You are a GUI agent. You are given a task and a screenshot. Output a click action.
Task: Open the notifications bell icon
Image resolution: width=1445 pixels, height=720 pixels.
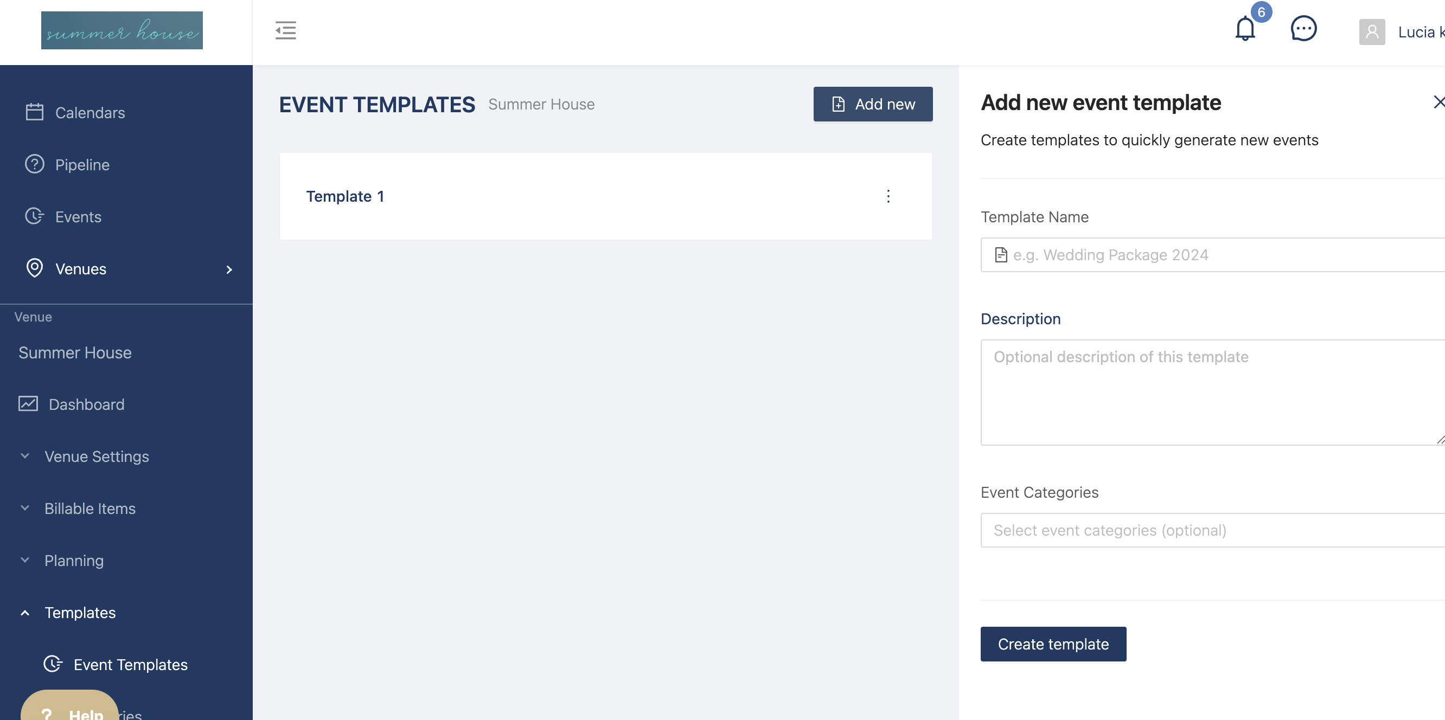(x=1245, y=29)
